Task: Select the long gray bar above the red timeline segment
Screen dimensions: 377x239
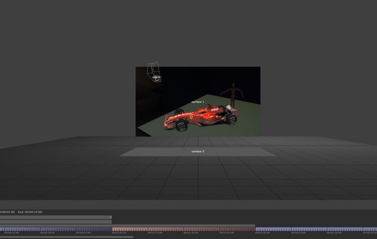Action: pyautogui.click(x=127, y=225)
